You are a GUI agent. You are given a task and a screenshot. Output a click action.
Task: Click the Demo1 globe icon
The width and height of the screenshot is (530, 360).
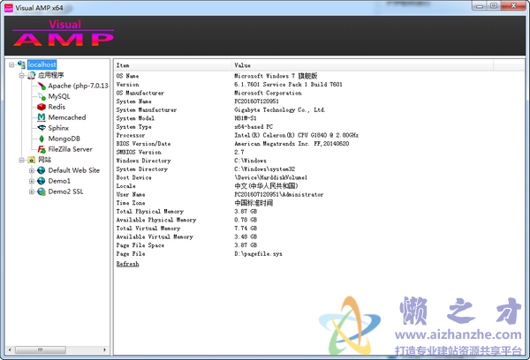point(42,181)
